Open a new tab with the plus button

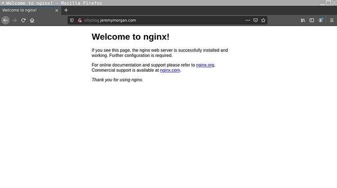click(x=66, y=10)
